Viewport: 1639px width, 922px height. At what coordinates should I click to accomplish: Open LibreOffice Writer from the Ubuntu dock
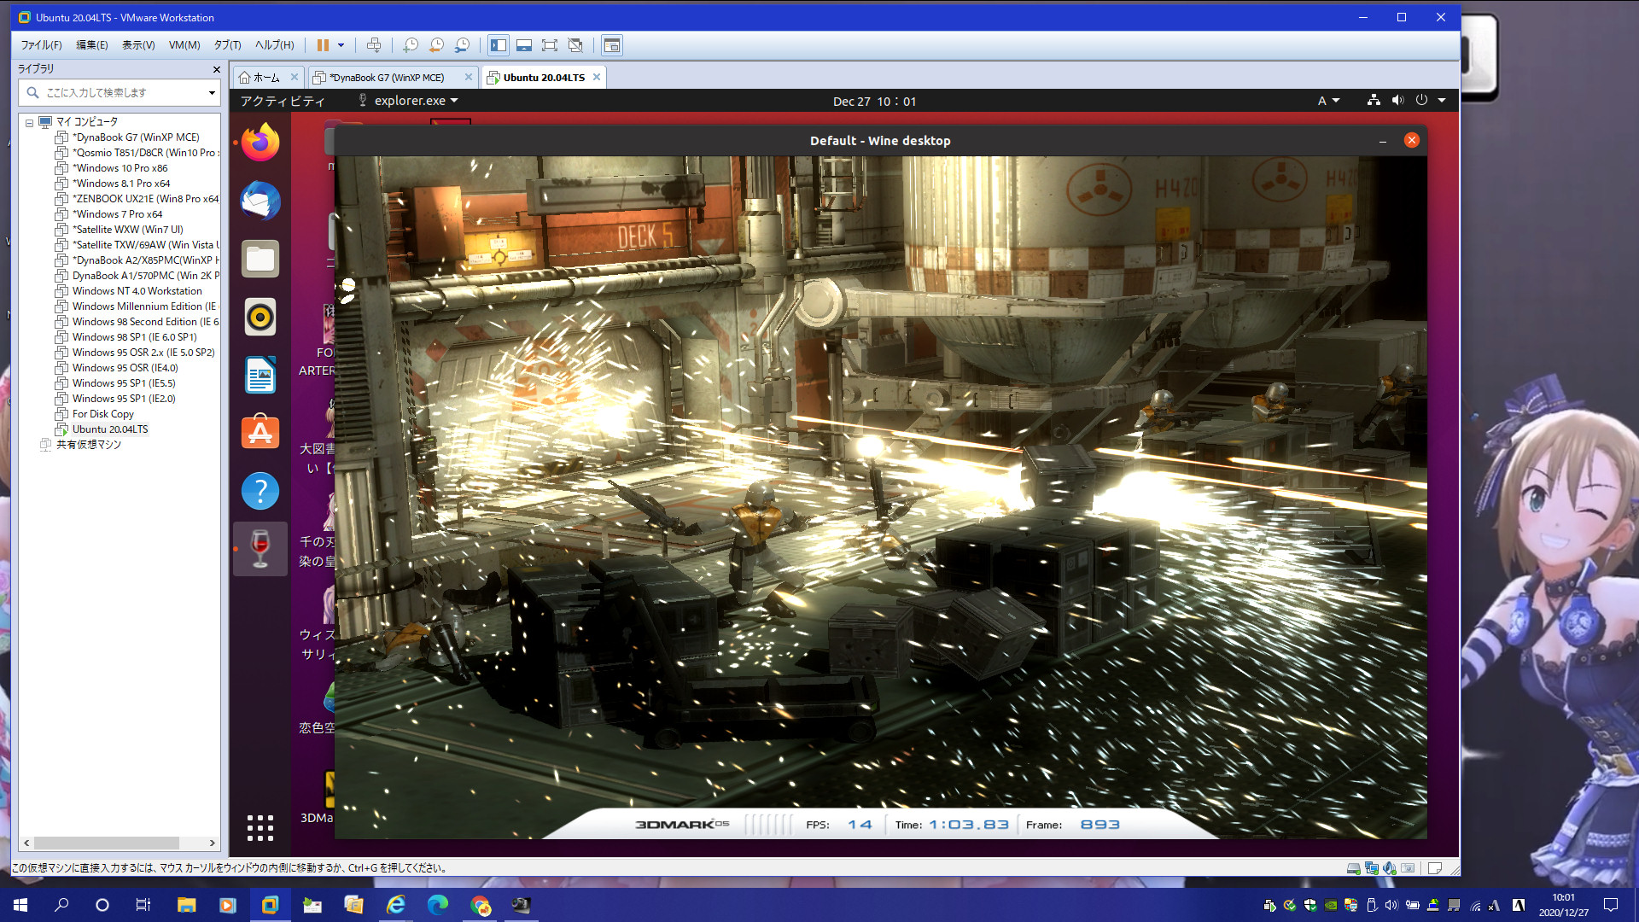point(260,375)
